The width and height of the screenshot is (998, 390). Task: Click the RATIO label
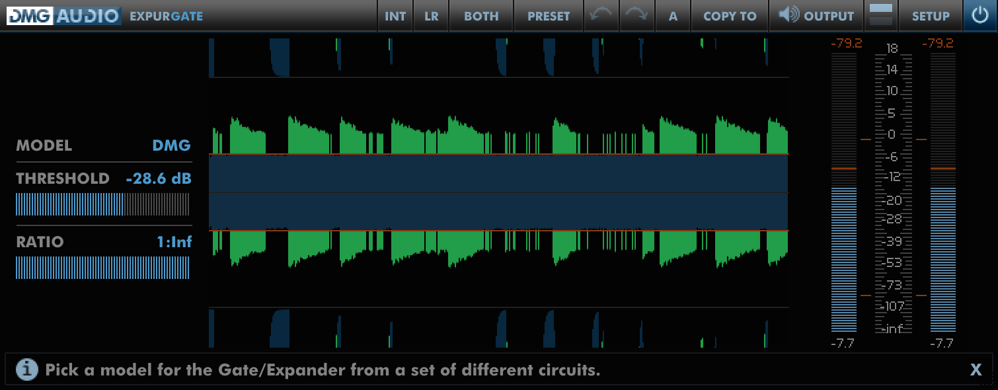click(x=40, y=242)
